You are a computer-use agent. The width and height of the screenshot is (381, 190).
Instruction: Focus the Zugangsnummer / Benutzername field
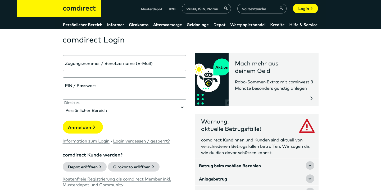(x=124, y=63)
